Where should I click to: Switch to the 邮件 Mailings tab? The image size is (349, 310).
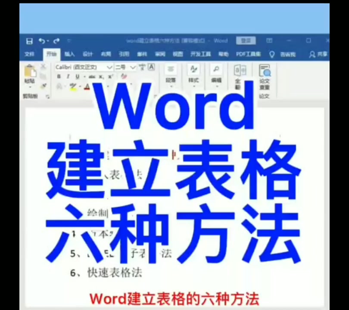point(142,54)
